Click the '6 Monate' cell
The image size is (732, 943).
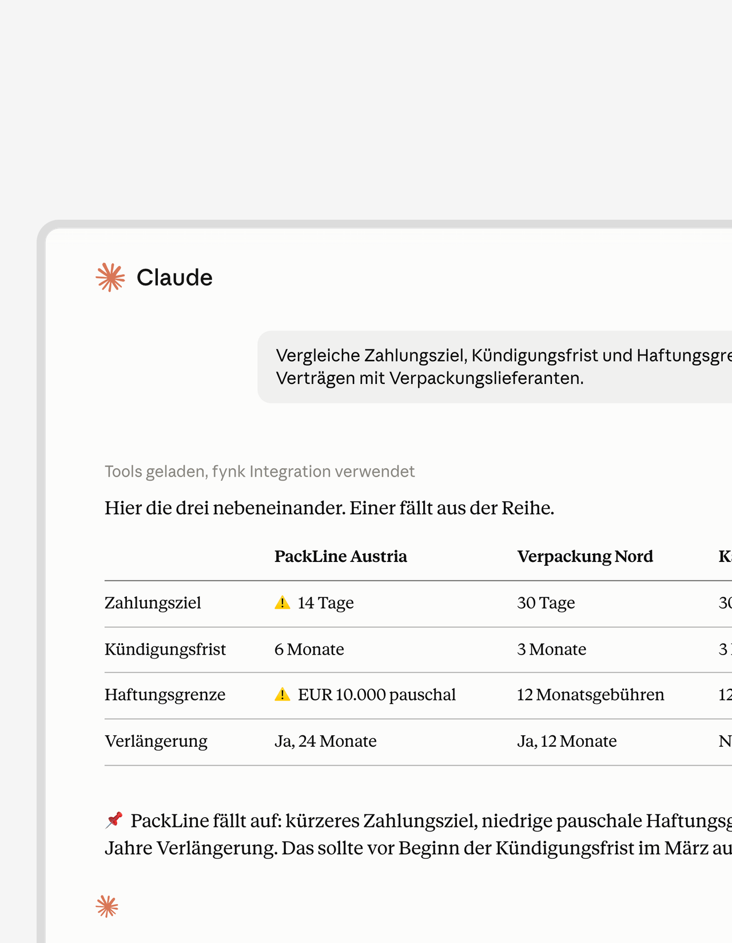pos(309,649)
